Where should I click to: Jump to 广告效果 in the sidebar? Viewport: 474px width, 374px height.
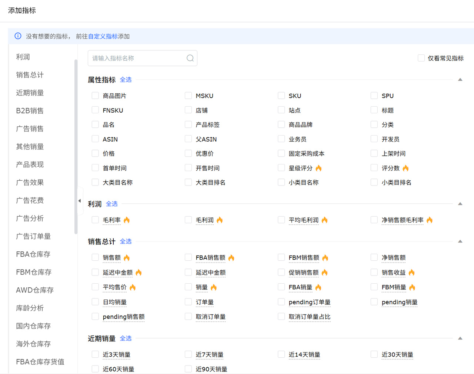(x=30, y=183)
